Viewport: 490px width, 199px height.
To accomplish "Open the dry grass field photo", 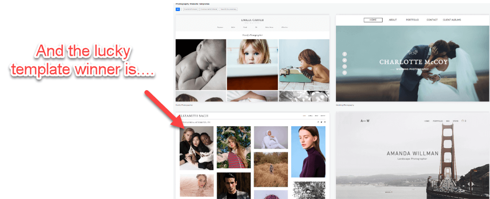I will click(271, 169).
